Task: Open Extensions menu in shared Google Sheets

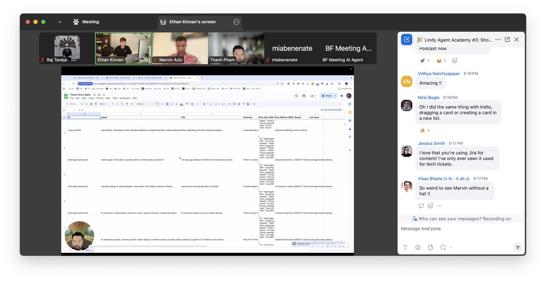Action: point(125,98)
